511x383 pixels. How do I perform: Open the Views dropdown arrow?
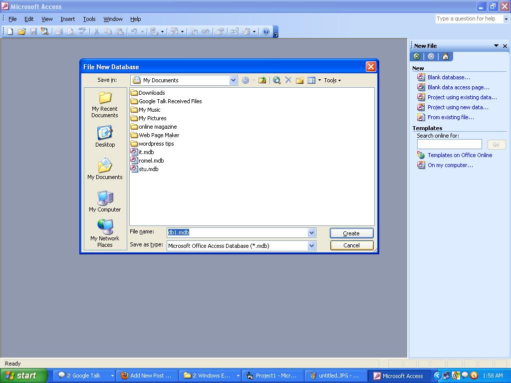[319, 80]
